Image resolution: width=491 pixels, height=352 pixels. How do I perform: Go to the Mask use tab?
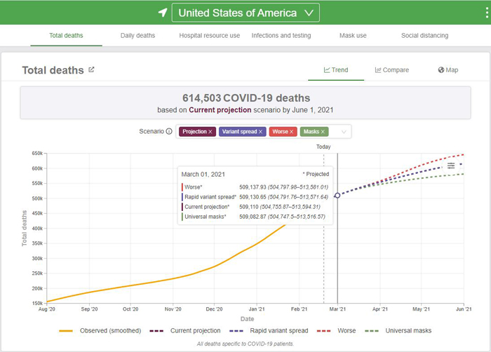[x=353, y=35]
